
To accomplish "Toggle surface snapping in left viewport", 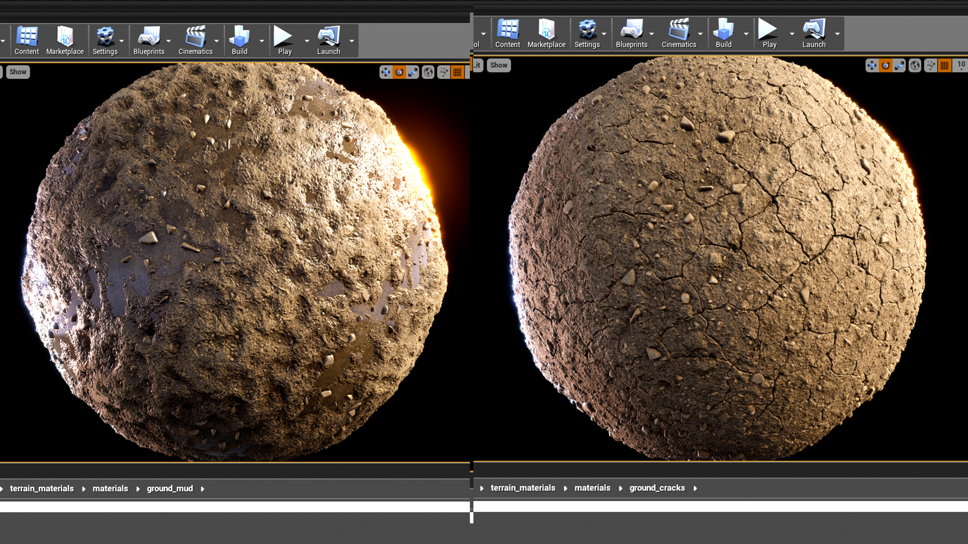I will 444,72.
